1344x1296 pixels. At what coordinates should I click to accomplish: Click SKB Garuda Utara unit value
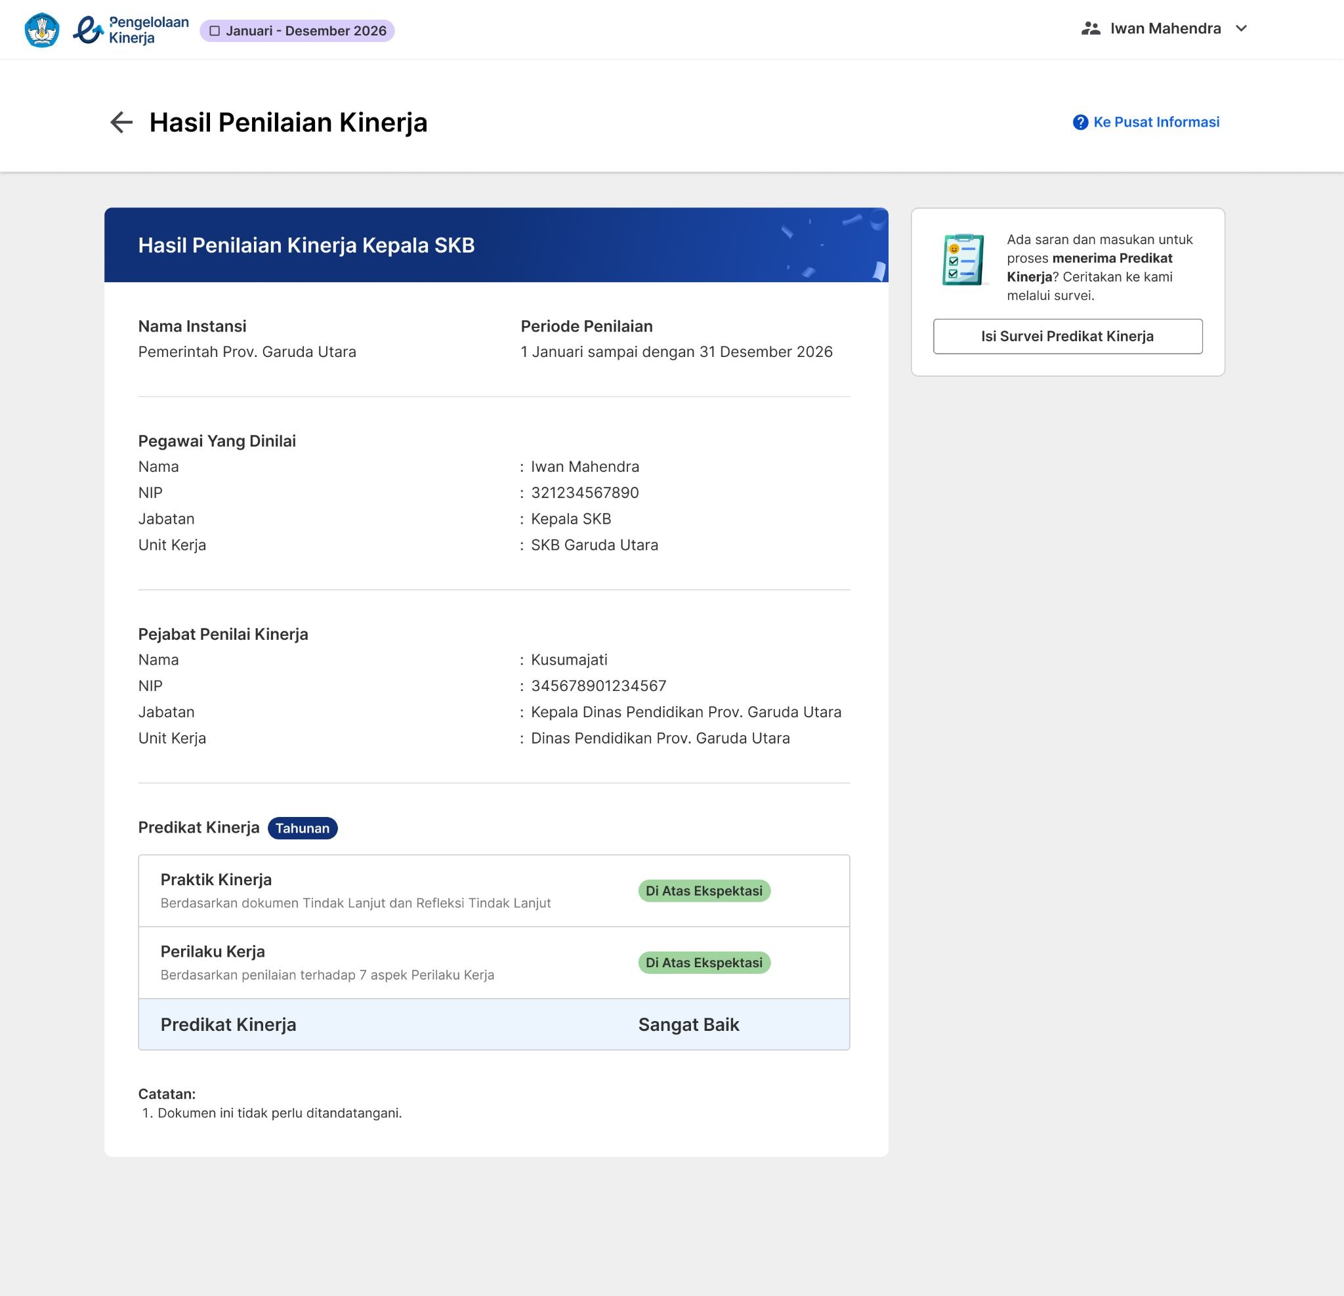595,545
